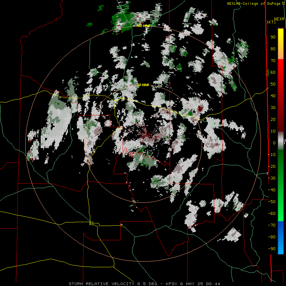
Task: Select the 80 value on the velocity scale
Action: (273, 49)
